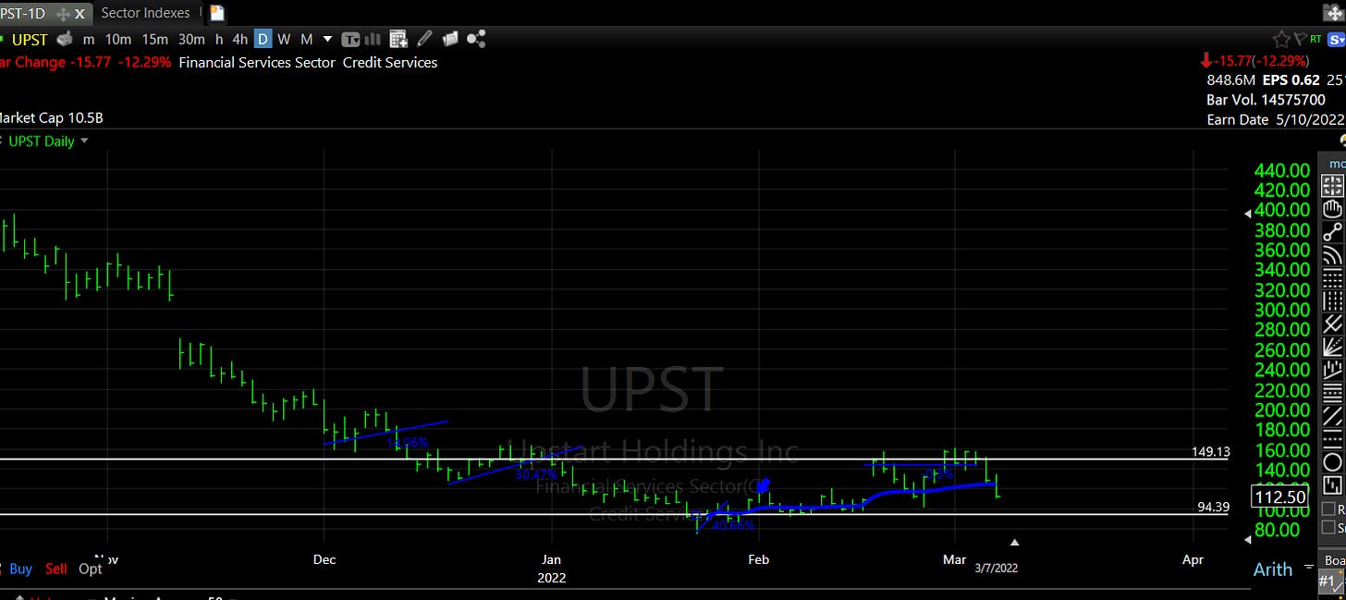Open the more timeframes dropdown arrow
Screen dimensions: 1346x600
(x=327, y=39)
